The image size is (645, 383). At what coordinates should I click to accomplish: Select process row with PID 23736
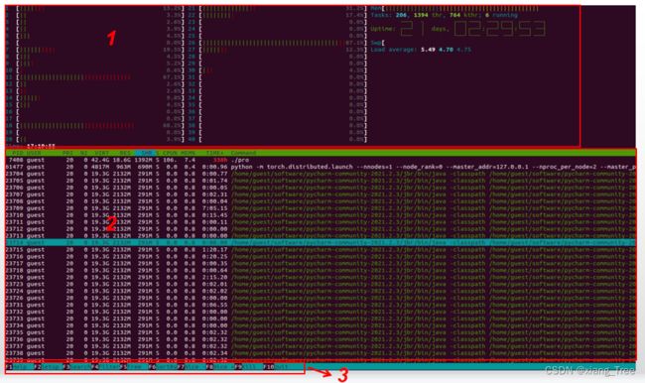(x=321, y=339)
